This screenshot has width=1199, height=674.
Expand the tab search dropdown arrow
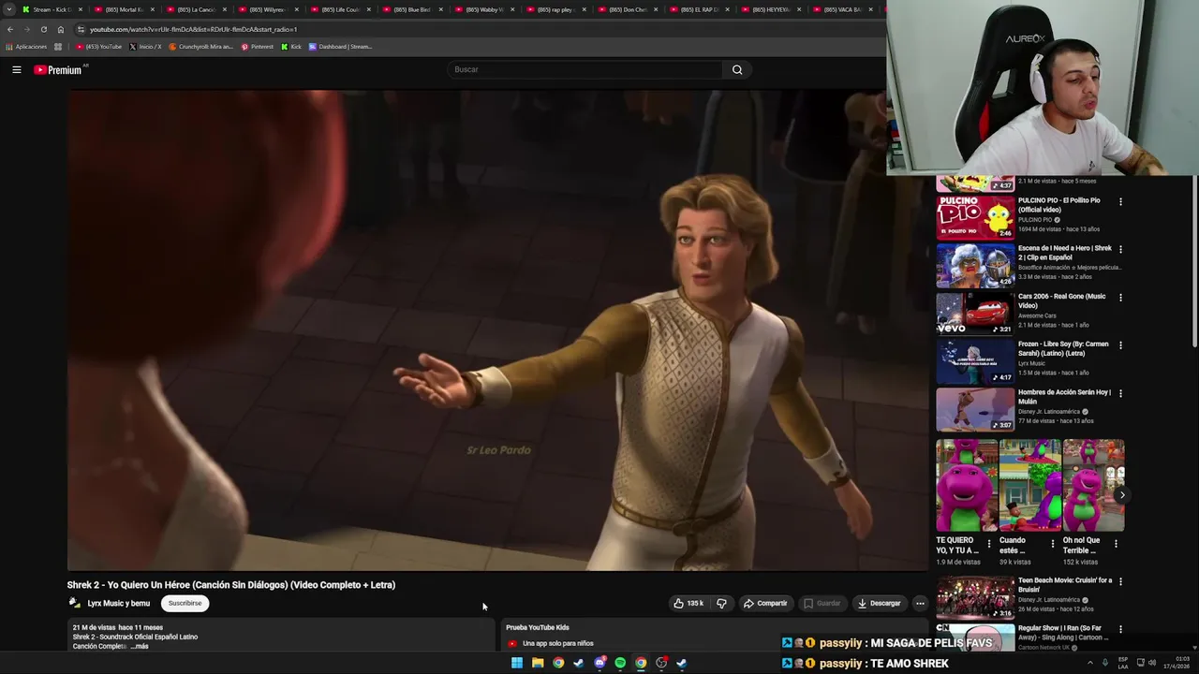click(x=9, y=9)
